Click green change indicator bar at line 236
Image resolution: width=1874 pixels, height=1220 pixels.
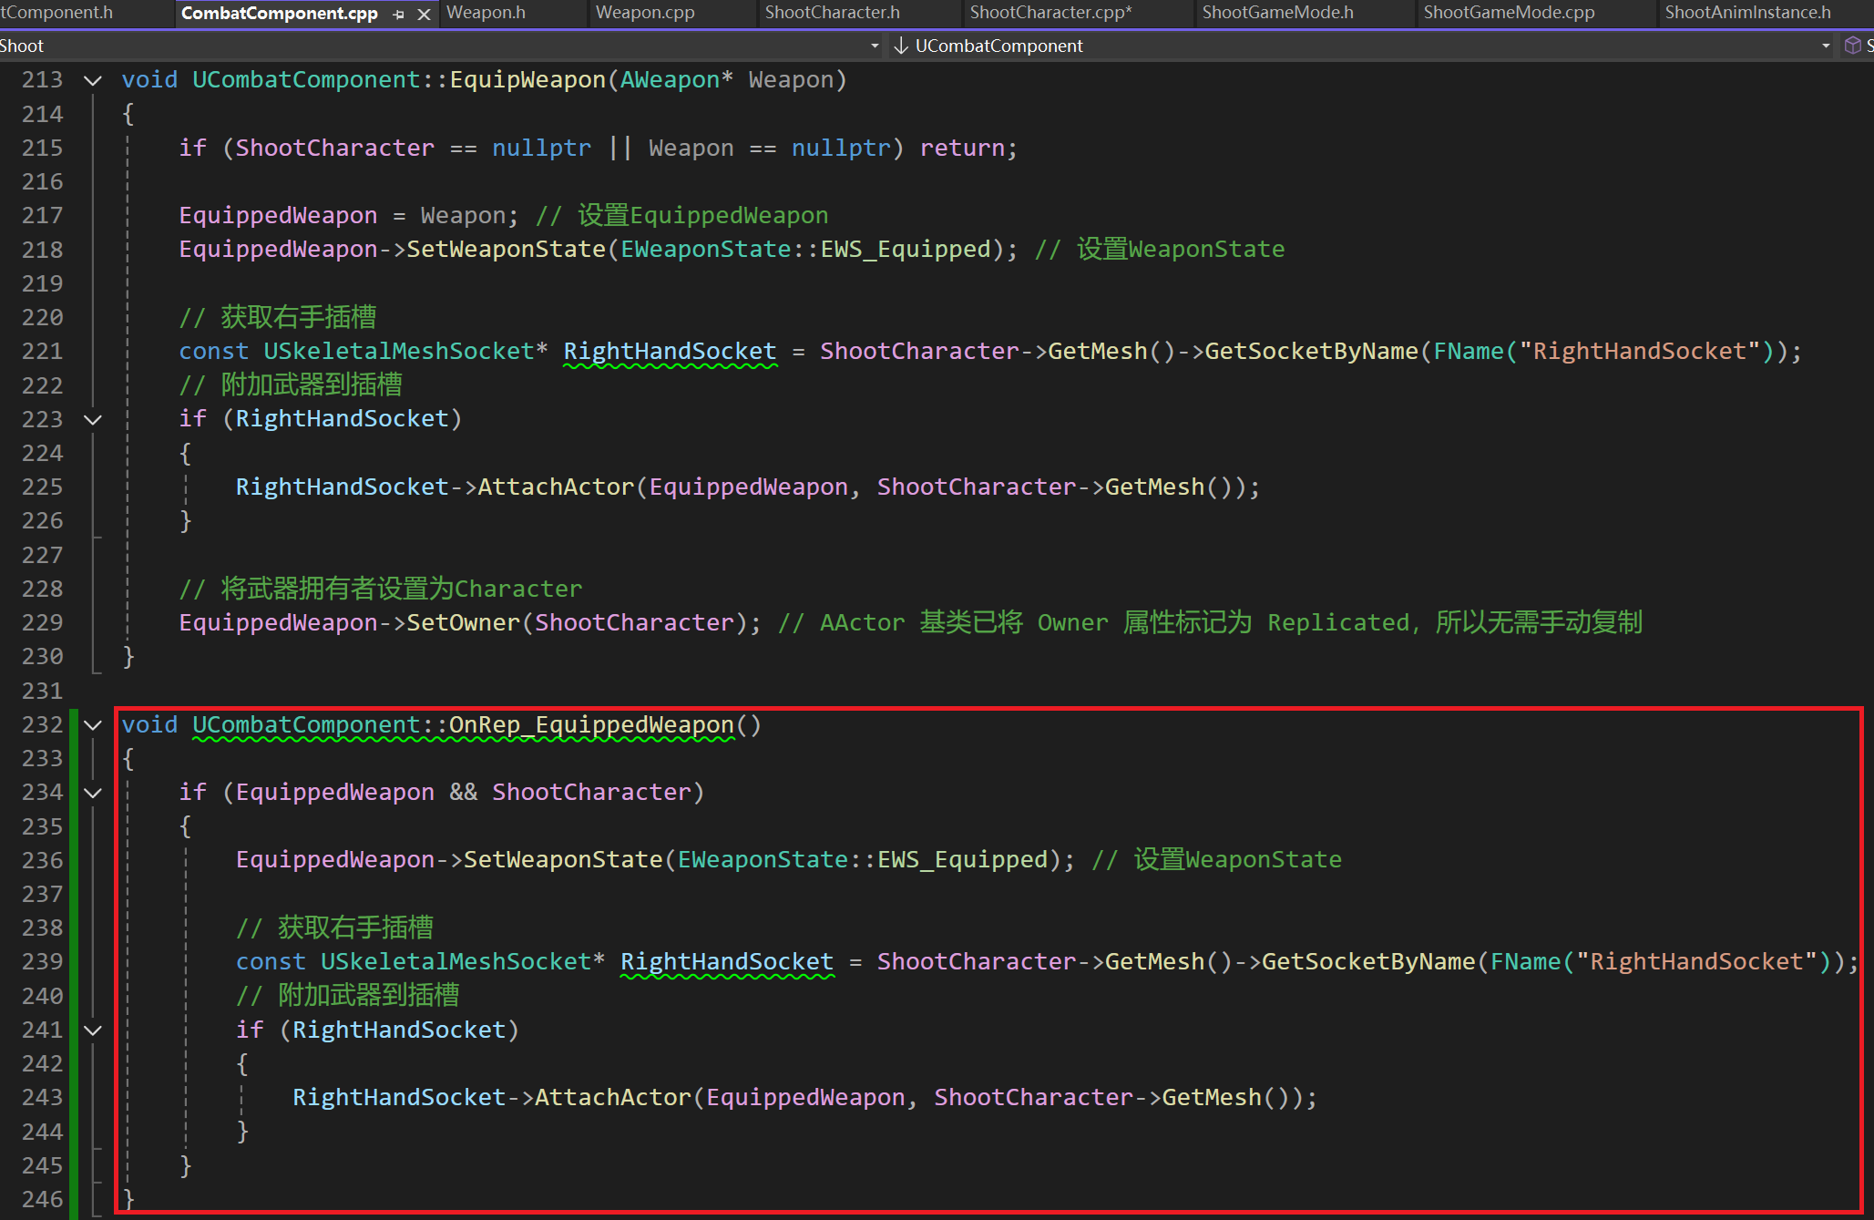tap(75, 860)
